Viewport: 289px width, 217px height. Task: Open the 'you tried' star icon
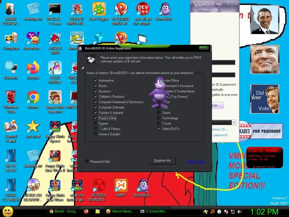[33, 129]
